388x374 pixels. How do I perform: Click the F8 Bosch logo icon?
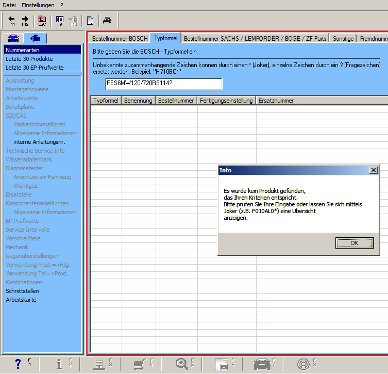pyautogui.click(x=303, y=364)
